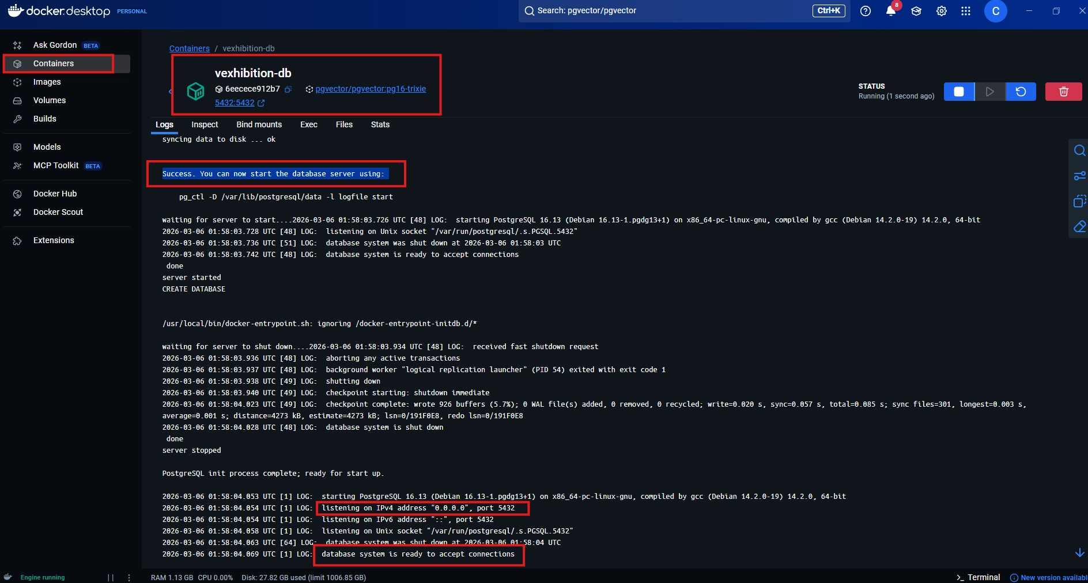Select Containers in the left sidebar
This screenshot has width=1088, height=583.
(66, 63)
